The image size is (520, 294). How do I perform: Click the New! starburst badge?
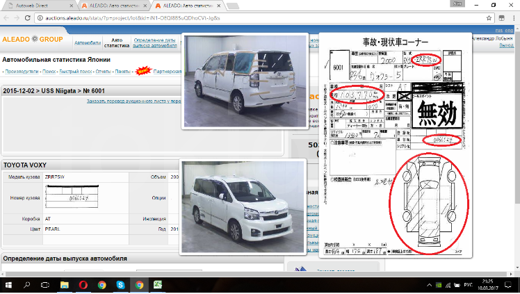(143, 71)
